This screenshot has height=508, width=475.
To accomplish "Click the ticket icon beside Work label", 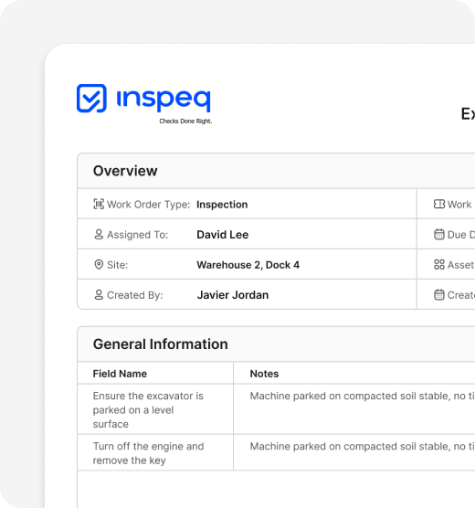I will tap(439, 204).
